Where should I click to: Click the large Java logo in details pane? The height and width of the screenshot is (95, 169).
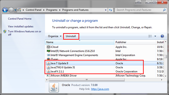click(x=54, y=87)
